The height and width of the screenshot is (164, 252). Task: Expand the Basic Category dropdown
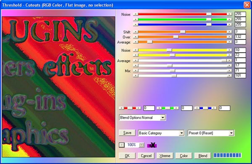point(181,133)
